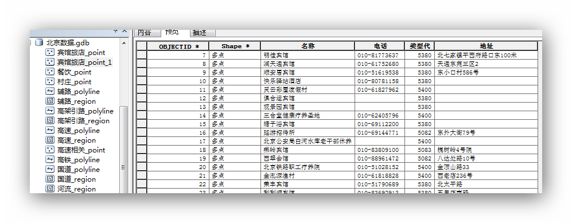Close the catalog tree panel
The width and height of the screenshot is (572, 223).
[124, 32]
